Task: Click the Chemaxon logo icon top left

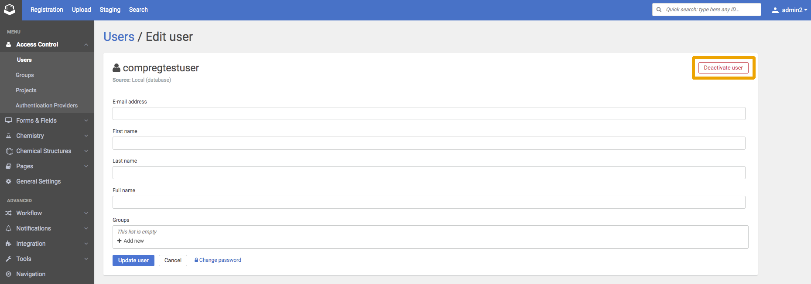Action: (10, 10)
